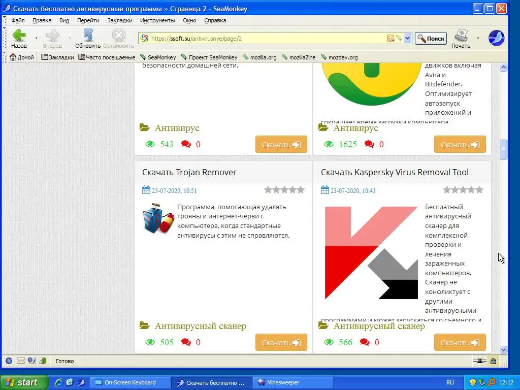Click Скачать button next to 543 views

[x=281, y=145]
